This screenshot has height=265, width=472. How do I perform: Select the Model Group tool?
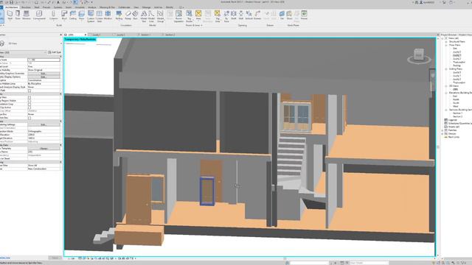(160, 16)
